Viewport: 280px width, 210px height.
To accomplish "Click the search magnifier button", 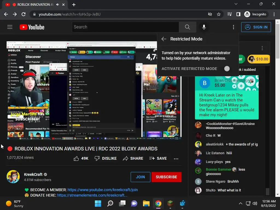I will click(188, 27).
